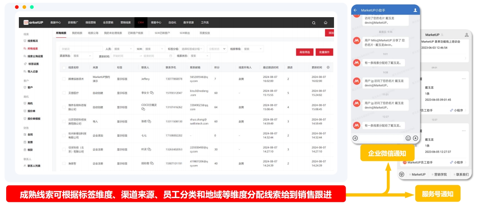Open 自动化 in the top navigation

pos(172,23)
